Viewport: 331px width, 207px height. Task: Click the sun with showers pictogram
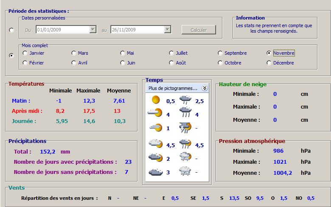pyautogui.click(x=185, y=144)
